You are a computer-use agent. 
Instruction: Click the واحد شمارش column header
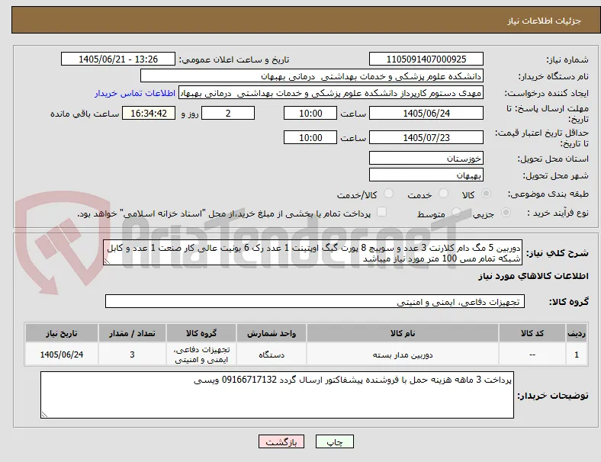point(272,333)
